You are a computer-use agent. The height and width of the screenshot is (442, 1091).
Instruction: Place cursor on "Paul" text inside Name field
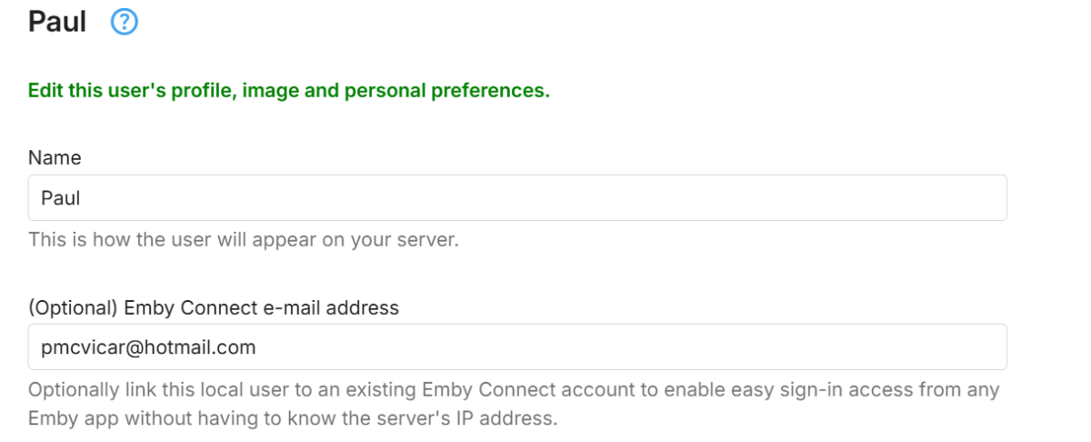click(x=62, y=197)
